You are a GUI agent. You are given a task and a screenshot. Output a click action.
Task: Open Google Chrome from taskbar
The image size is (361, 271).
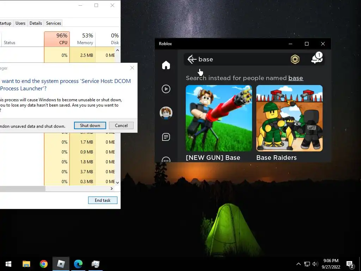click(x=43, y=264)
